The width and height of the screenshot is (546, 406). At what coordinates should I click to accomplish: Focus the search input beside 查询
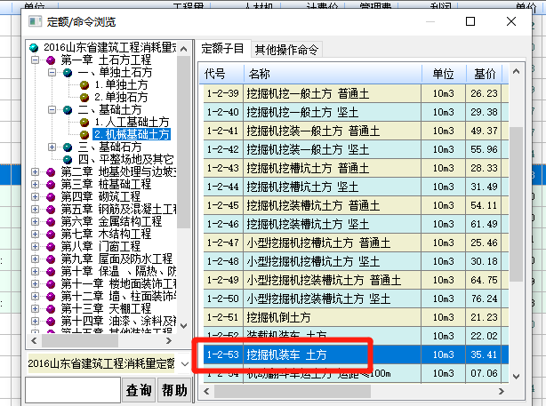(x=73, y=390)
